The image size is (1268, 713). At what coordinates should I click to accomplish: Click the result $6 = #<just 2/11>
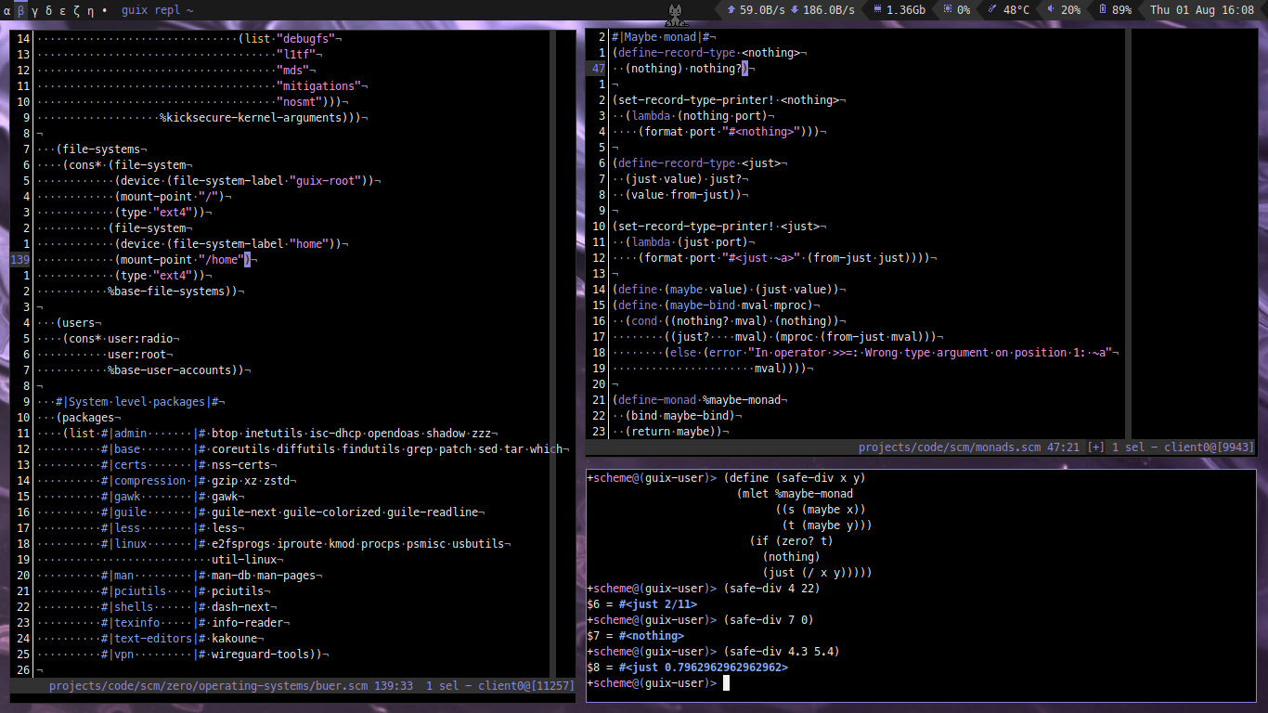(641, 603)
